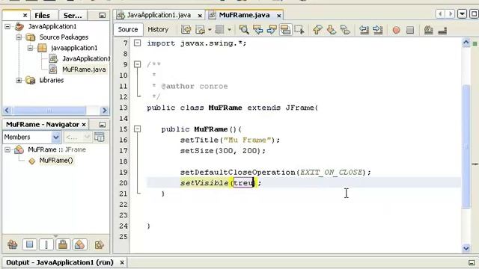The image size is (479, 269).
Task: Jump to Next Bookmark icon
Action: coord(331,30)
